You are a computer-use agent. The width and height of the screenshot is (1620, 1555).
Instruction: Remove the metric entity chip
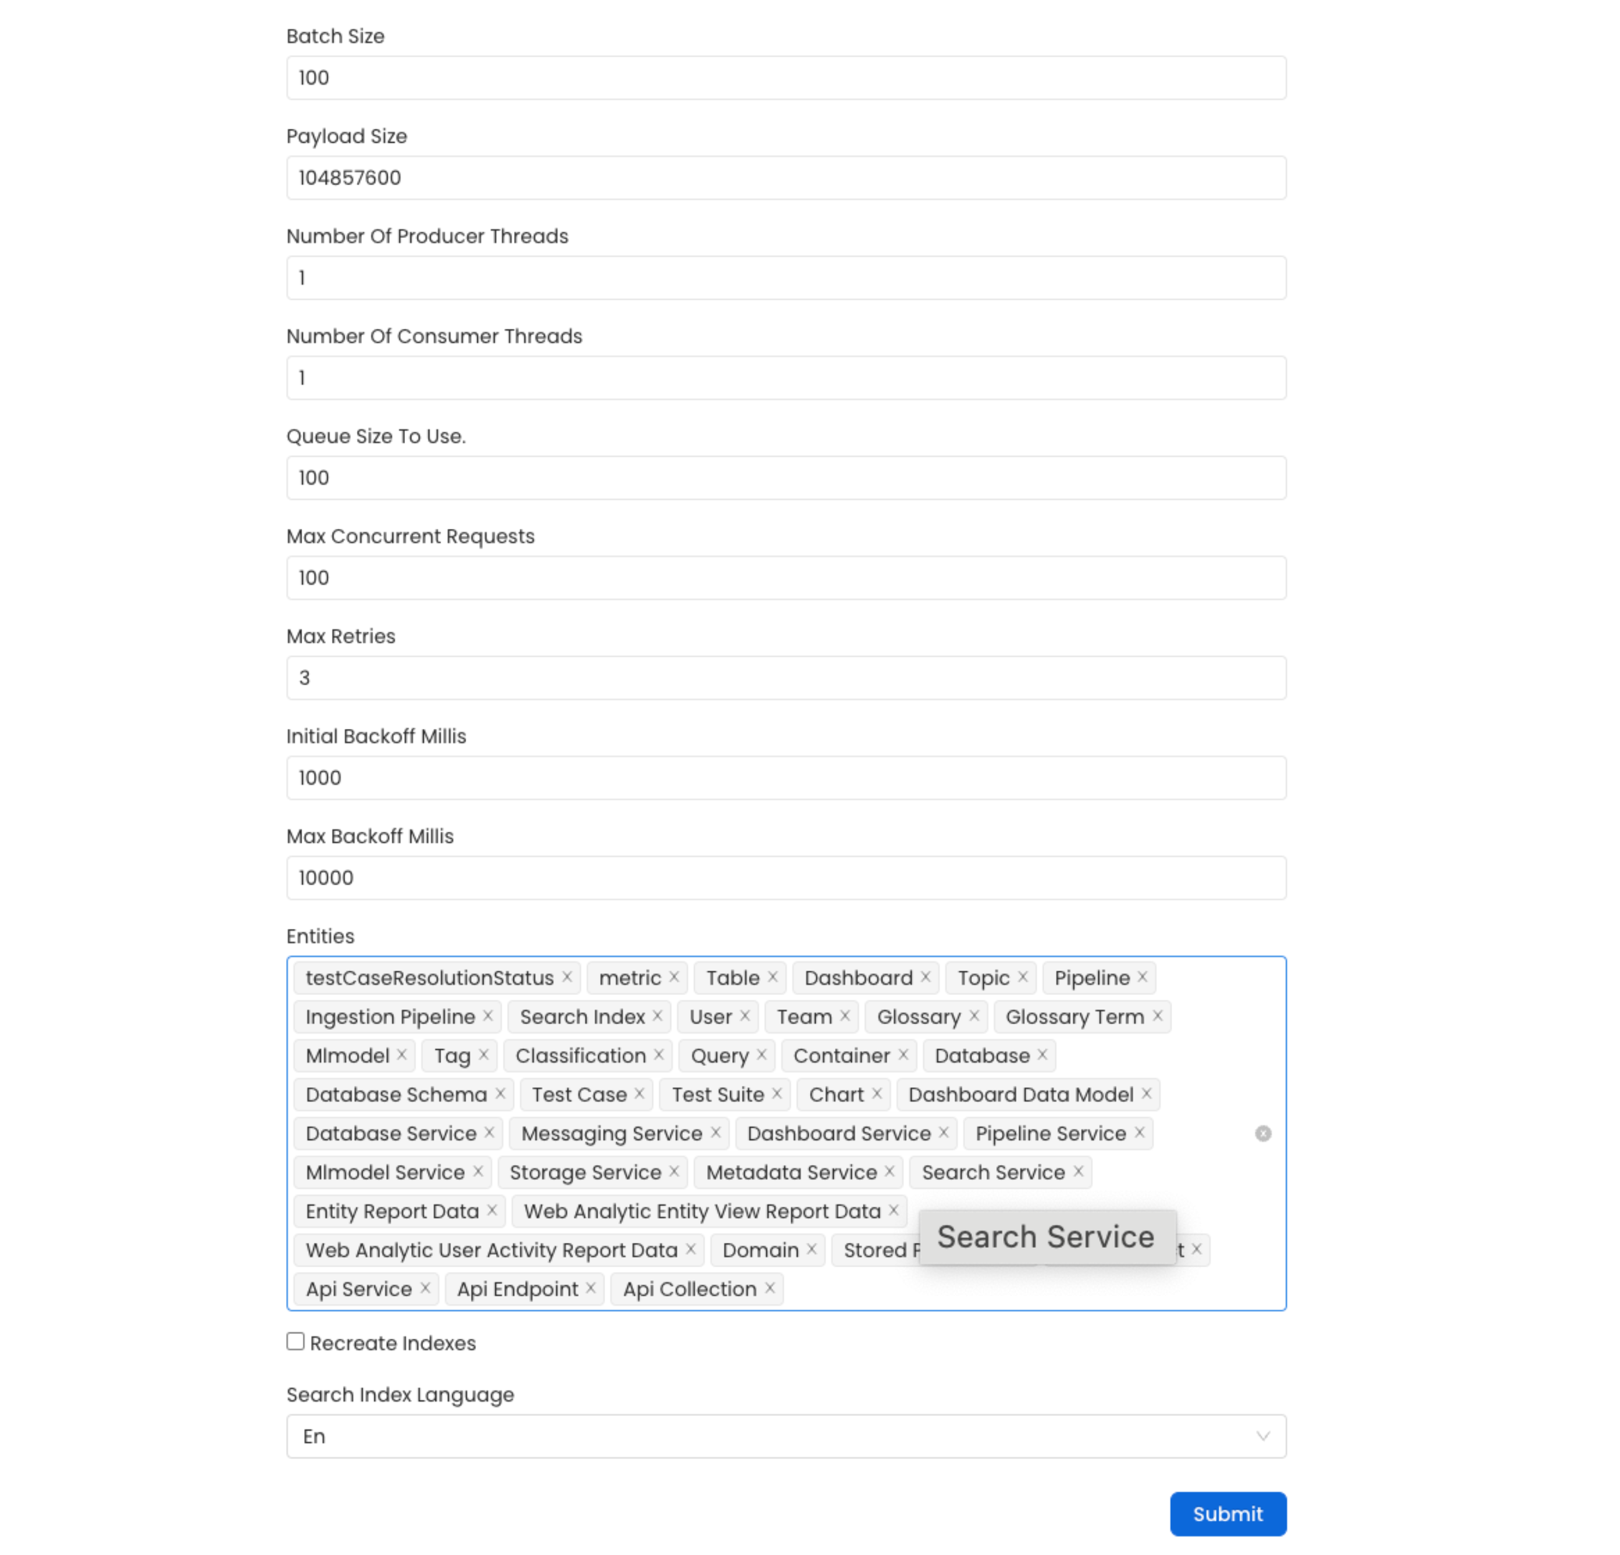[x=673, y=977]
